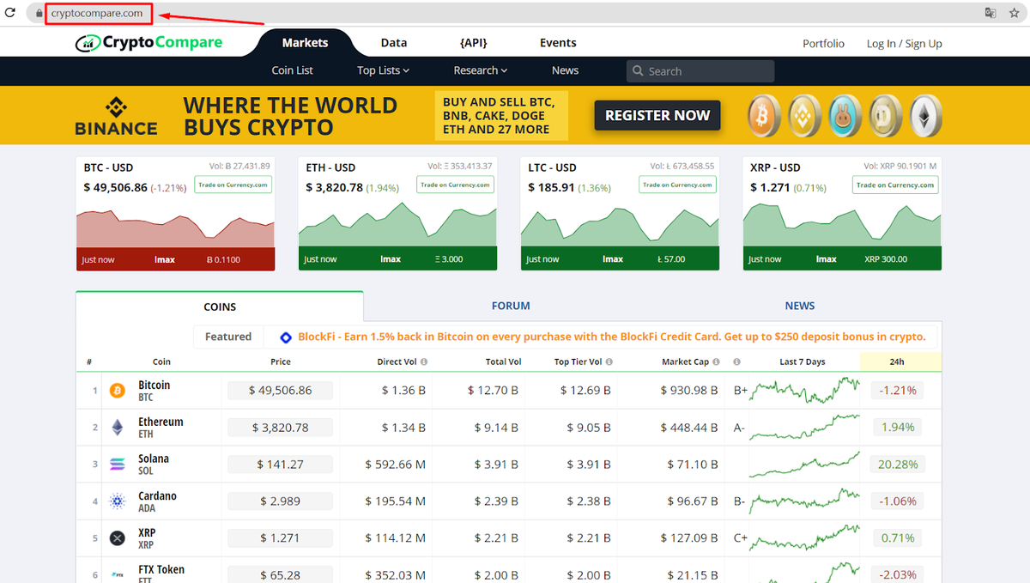Click the FTX Token icon in table

pyautogui.click(x=118, y=574)
